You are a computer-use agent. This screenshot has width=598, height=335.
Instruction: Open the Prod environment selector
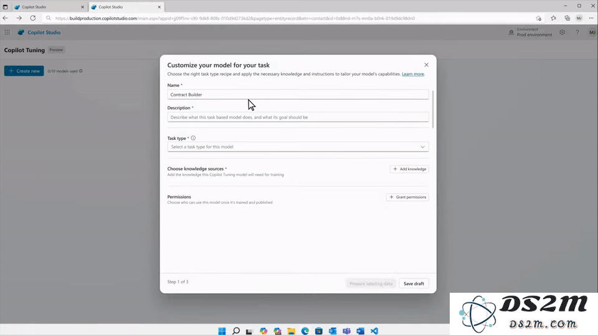coord(530,32)
